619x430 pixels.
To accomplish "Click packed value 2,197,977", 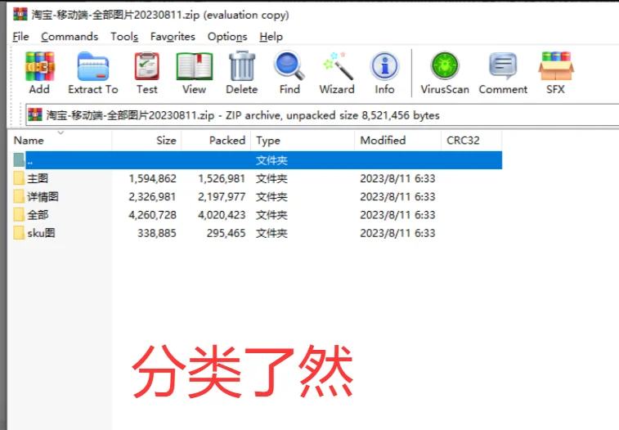I will point(222,197).
